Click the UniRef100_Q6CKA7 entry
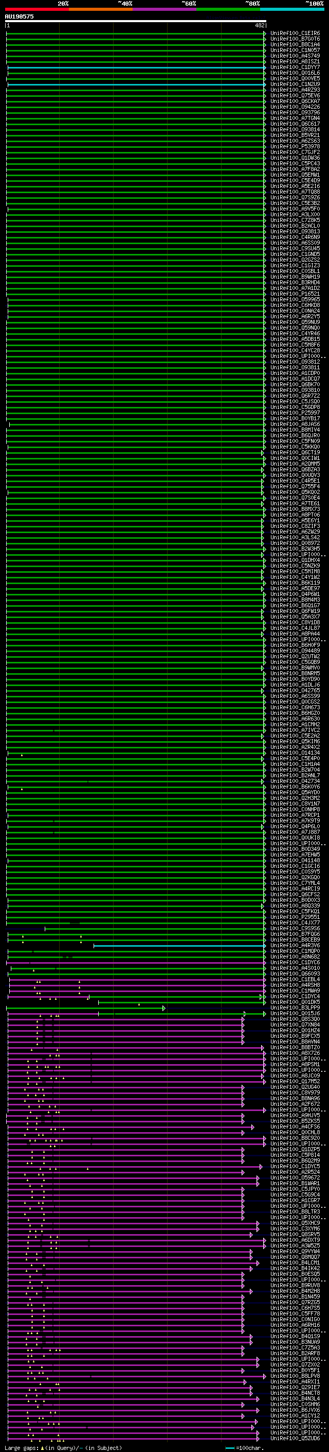The image size is (329, 1452). point(295,101)
